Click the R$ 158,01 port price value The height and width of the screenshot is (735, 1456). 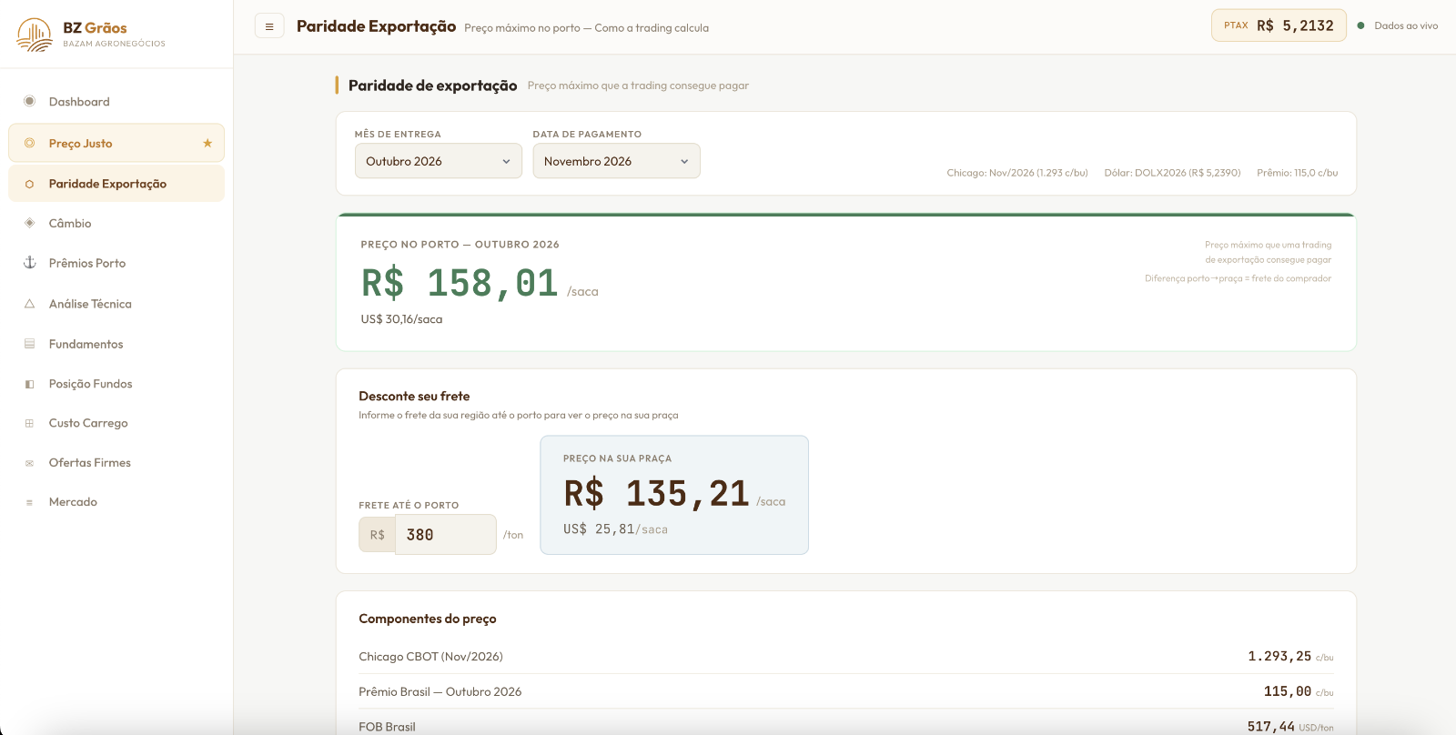460,283
